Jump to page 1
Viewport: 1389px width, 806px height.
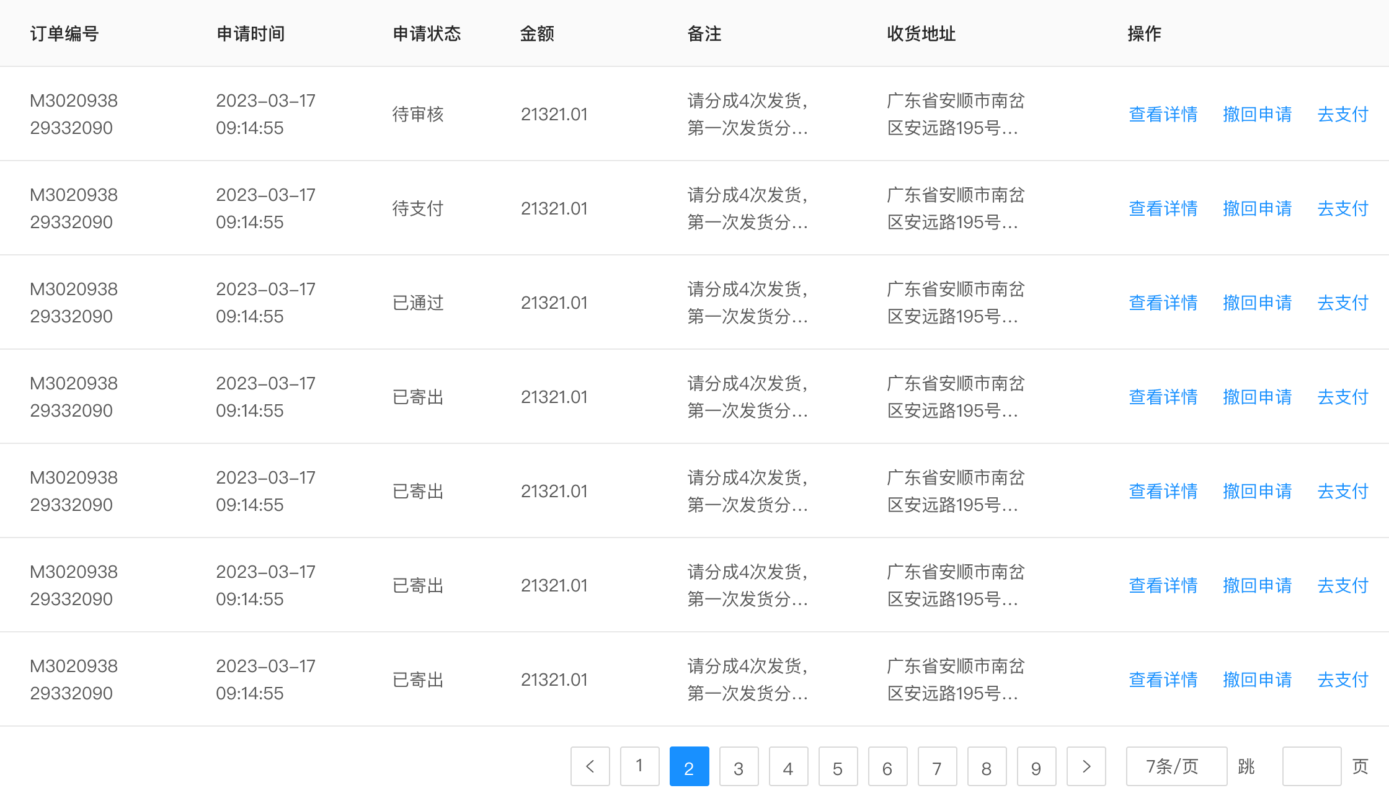click(x=639, y=766)
